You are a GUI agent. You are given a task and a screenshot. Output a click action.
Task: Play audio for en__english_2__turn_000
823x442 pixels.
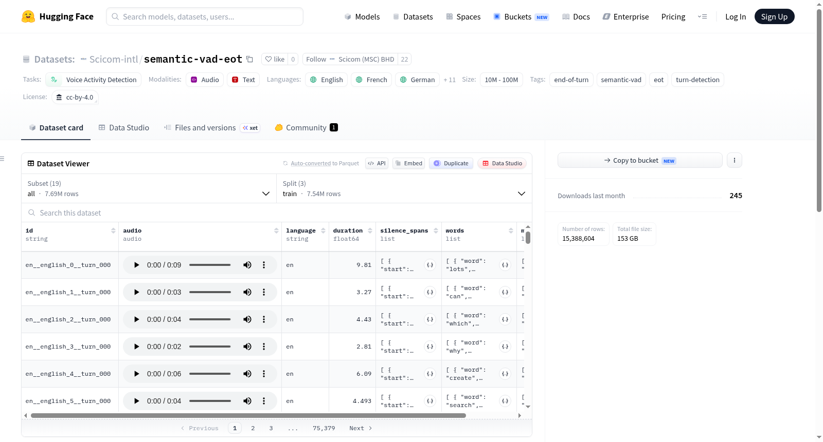click(x=136, y=319)
